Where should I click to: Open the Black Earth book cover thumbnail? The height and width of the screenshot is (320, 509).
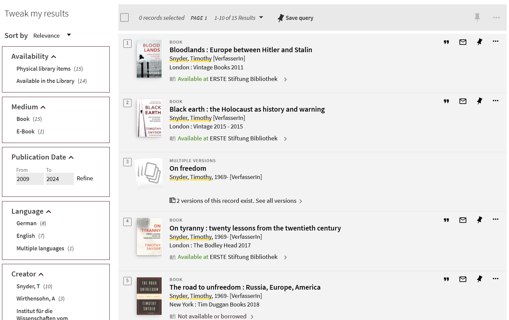[x=149, y=118]
